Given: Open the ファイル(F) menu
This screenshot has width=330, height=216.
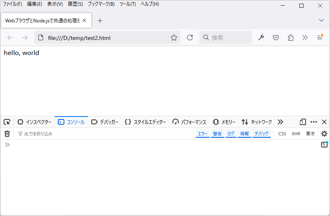Looking at the screenshot, I should pyautogui.click(x=12, y=4).
